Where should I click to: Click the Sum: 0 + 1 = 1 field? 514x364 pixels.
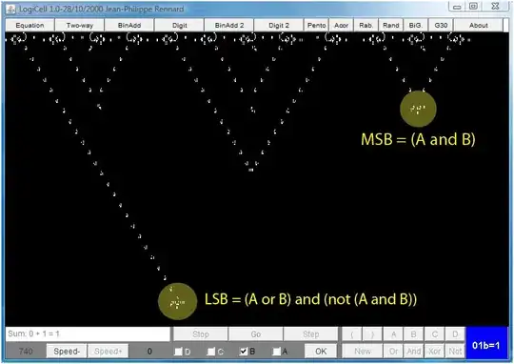88,334
